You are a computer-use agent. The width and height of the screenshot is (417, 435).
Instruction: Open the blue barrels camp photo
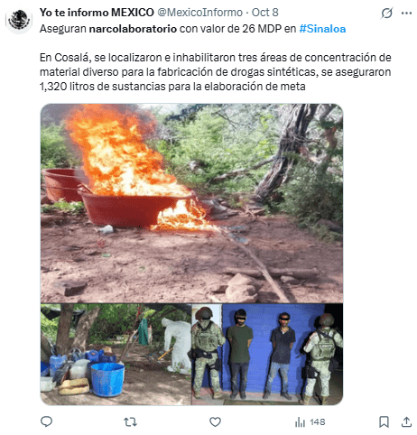click(x=116, y=354)
